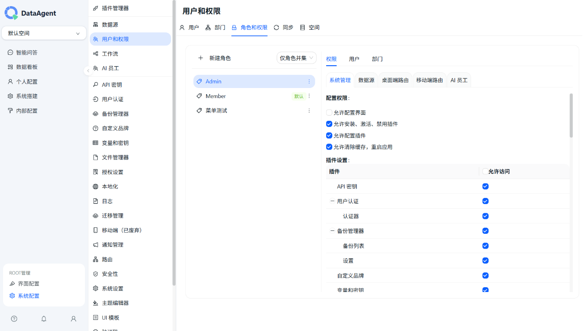Open the notifications bell icon
The height and width of the screenshot is (331, 588).
pyautogui.click(x=44, y=319)
